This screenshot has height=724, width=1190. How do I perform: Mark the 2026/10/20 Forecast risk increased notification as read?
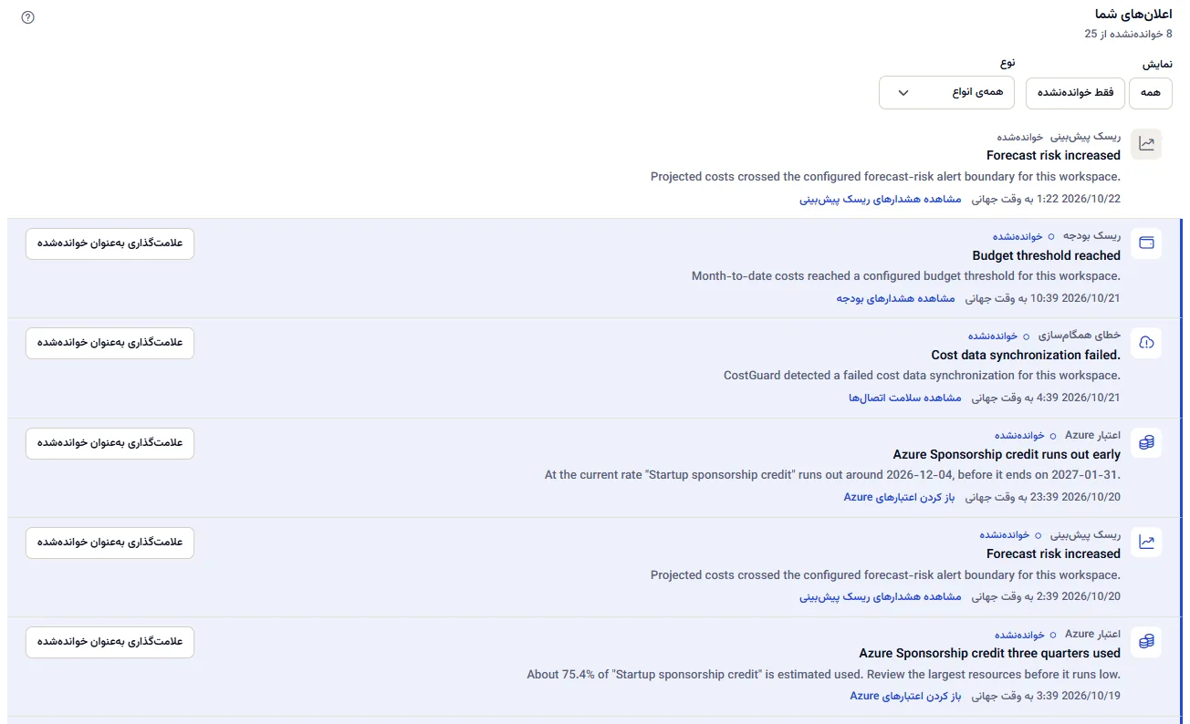click(110, 543)
